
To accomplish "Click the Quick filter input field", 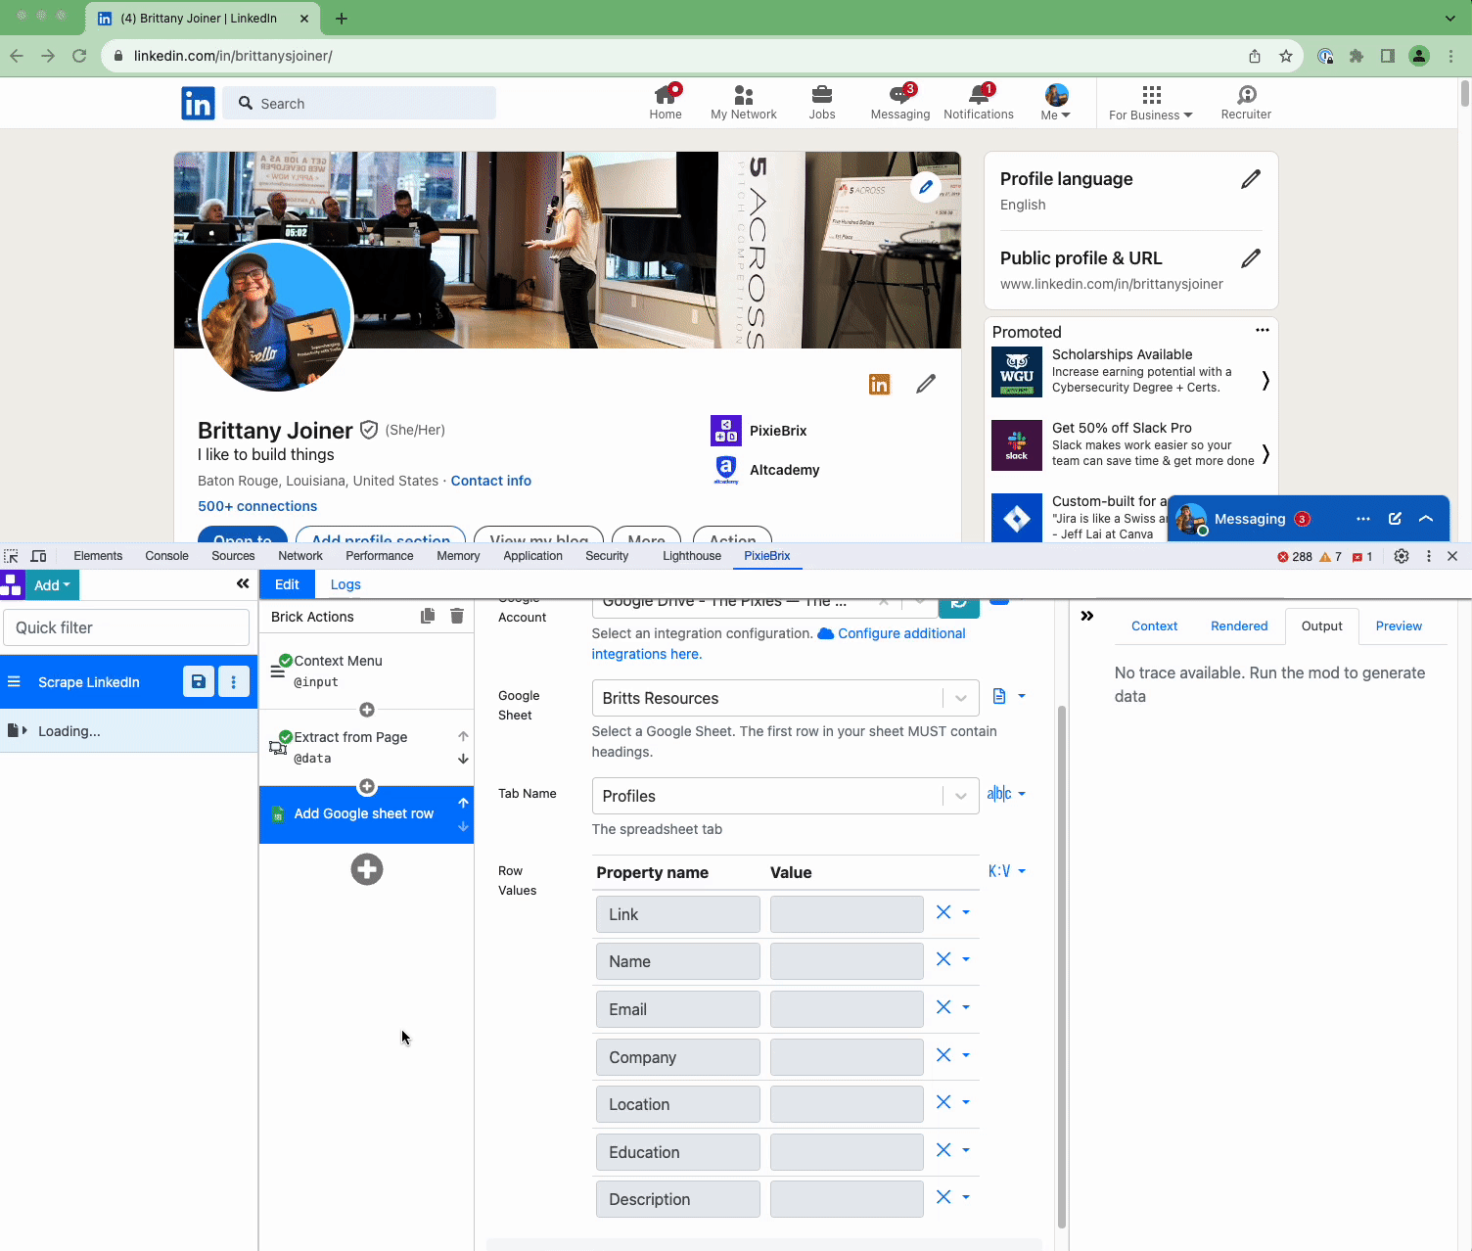I will 126,627.
